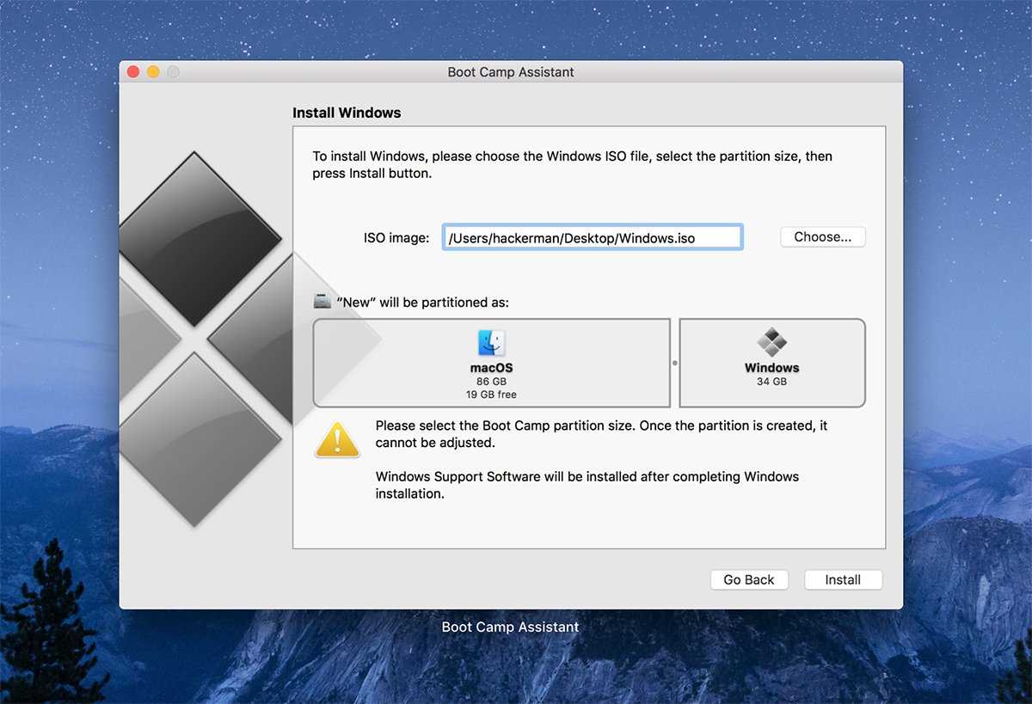Click "New" will be partitioned as text
Screen dimensions: 1032x704
point(422,303)
